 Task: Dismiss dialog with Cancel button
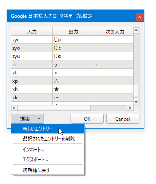point(122,119)
